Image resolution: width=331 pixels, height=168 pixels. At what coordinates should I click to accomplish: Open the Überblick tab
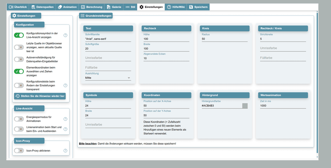click(x=18, y=7)
